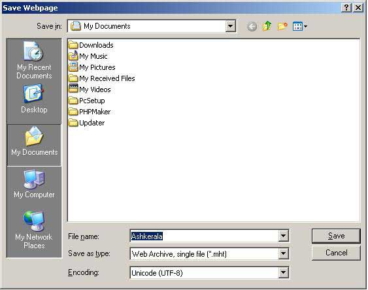Screen dimensions: 368x290
Task: Open the Save as type dropdown
Action: tap(284, 253)
